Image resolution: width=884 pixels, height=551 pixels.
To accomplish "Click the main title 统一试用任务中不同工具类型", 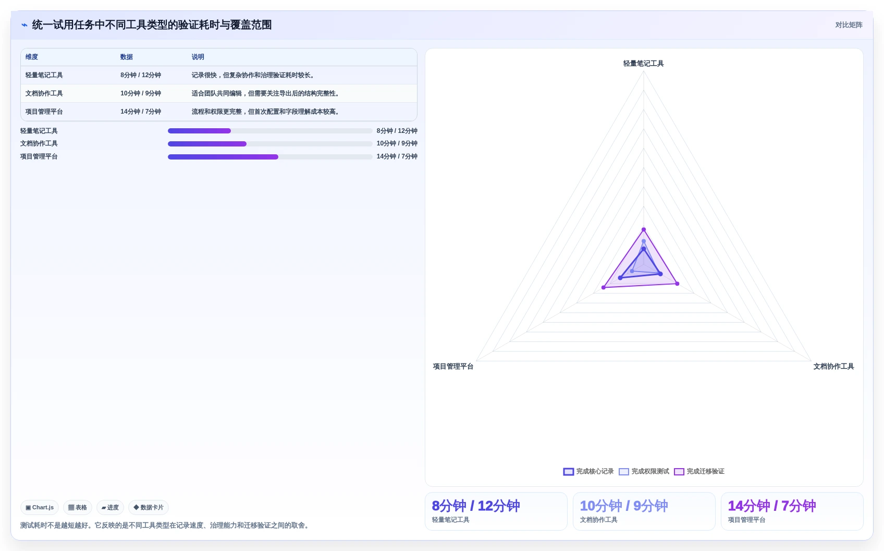I will [x=152, y=25].
